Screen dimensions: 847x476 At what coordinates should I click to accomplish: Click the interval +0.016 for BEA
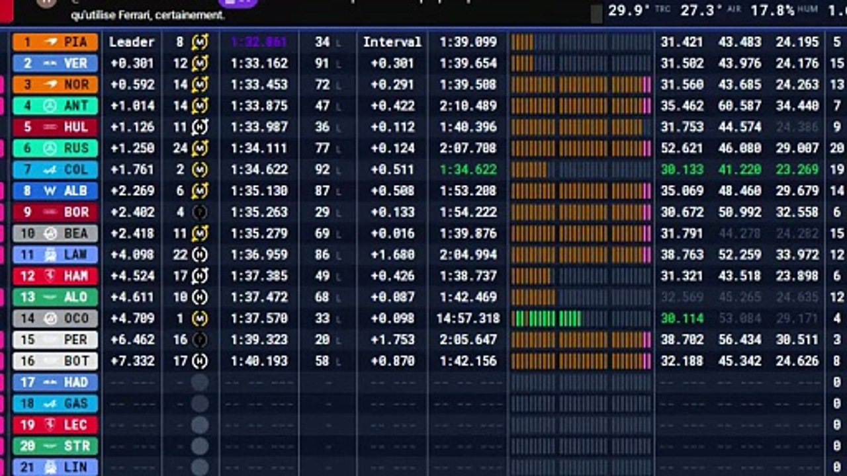[x=392, y=233]
